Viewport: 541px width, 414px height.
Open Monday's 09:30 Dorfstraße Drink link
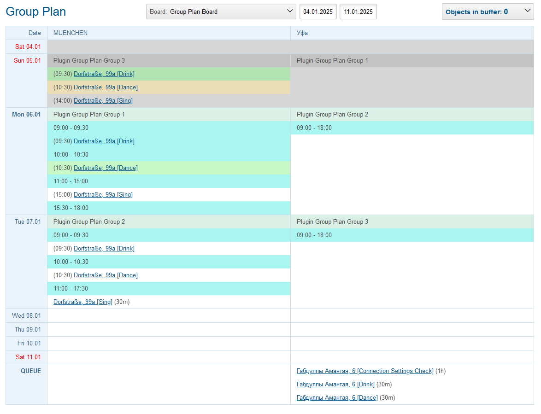pos(104,141)
